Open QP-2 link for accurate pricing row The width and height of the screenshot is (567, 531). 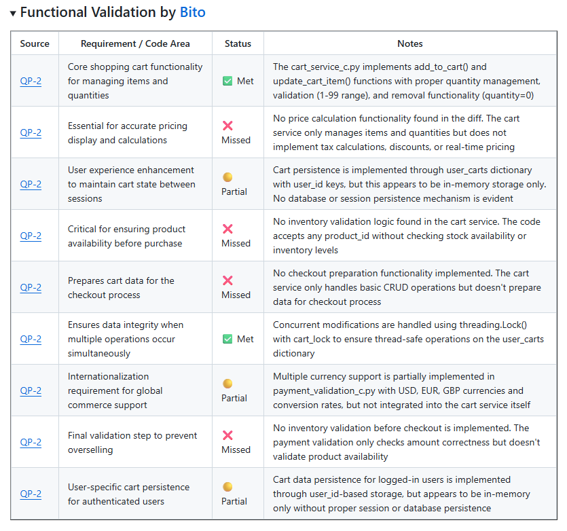31,132
